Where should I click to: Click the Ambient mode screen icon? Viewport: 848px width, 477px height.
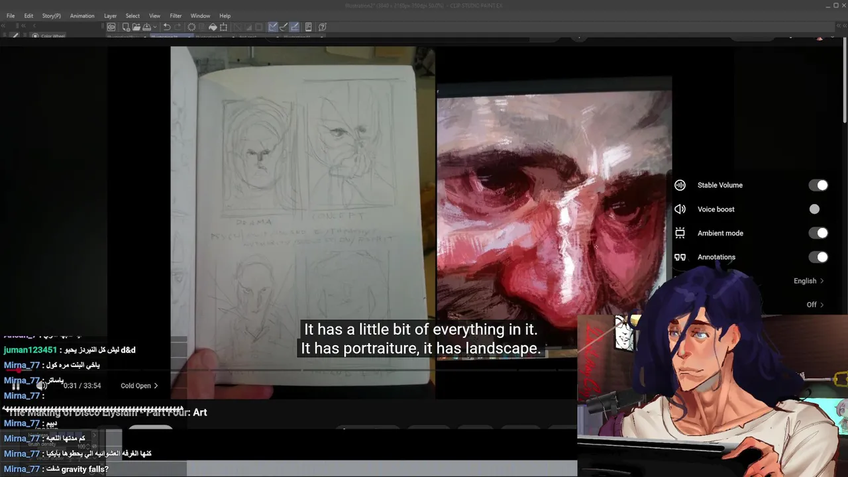pyautogui.click(x=680, y=233)
